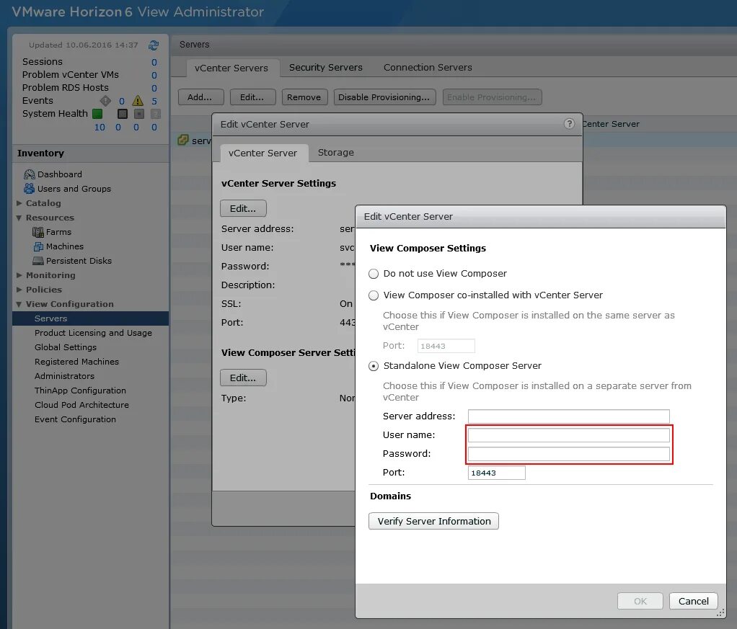Image resolution: width=737 pixels, height=629 pixels.
Task: Click the Machines icon under Resources
Action: pos(38,246)
